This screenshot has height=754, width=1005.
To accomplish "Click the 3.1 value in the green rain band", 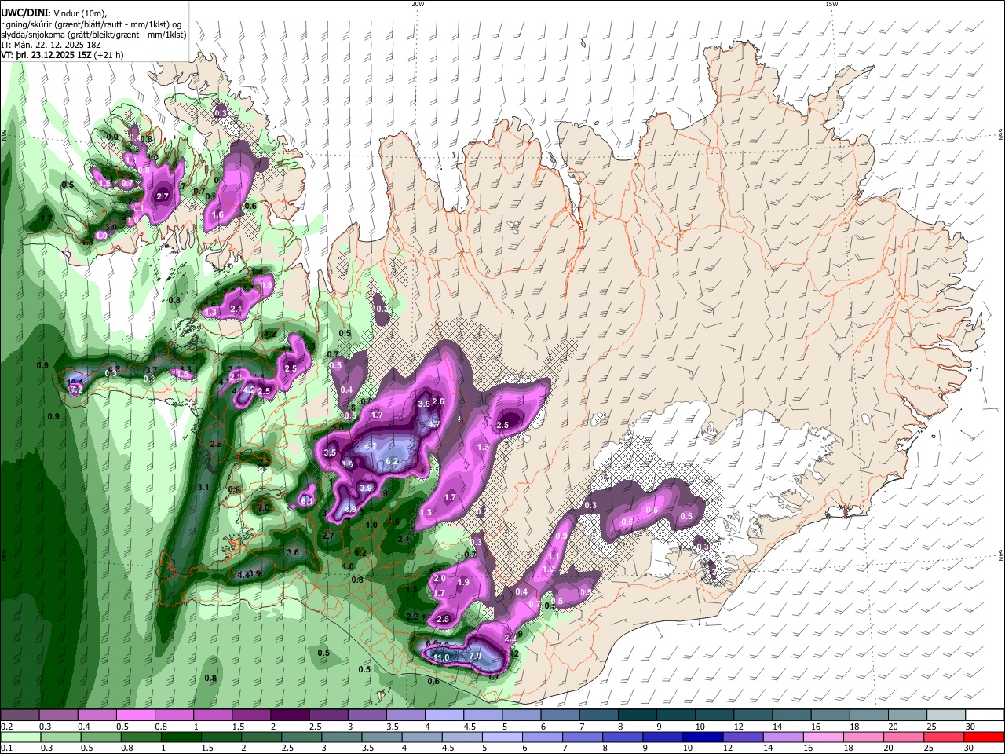I will pos(203,488).
